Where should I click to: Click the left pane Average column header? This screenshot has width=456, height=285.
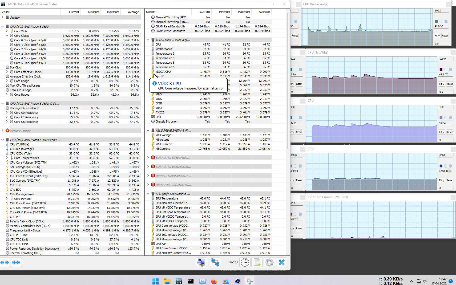[x=131, y=12]
